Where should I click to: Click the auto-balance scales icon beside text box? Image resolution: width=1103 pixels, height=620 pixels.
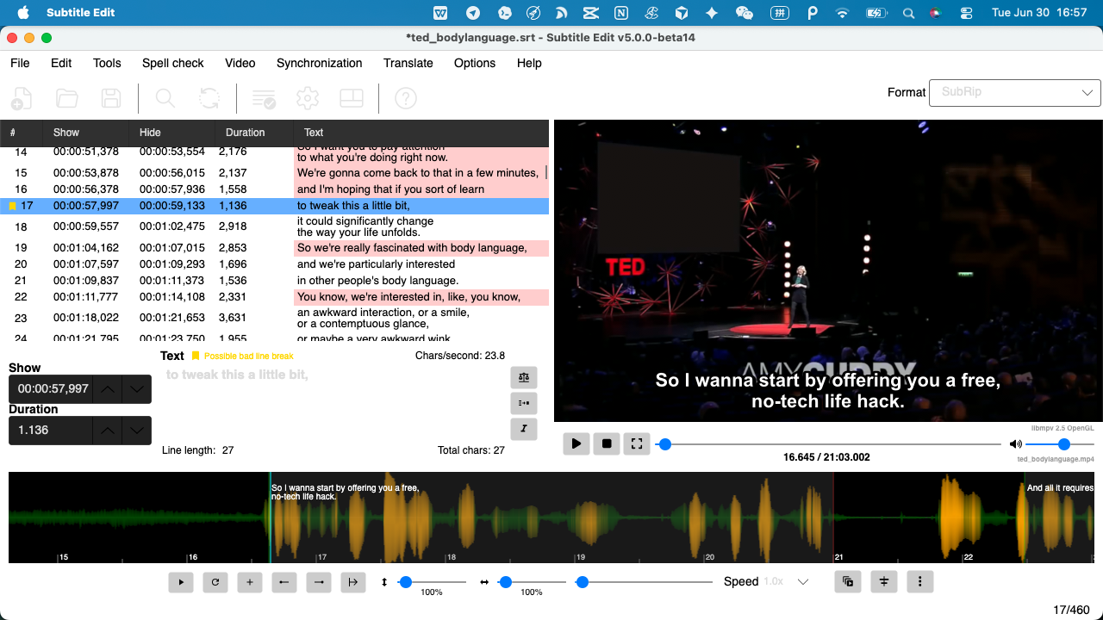point(524,377)
